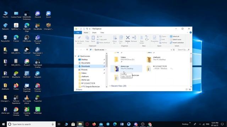The height and width of the screenshot is (127, 227).
Task: Click the Paste icon in the ribbon
Action: 93,38
